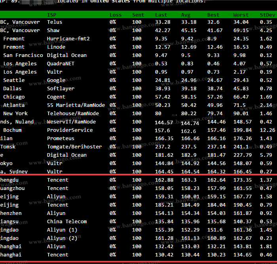
Task: Click the Avg value 9.42
Action: click(x=187, y=39)
